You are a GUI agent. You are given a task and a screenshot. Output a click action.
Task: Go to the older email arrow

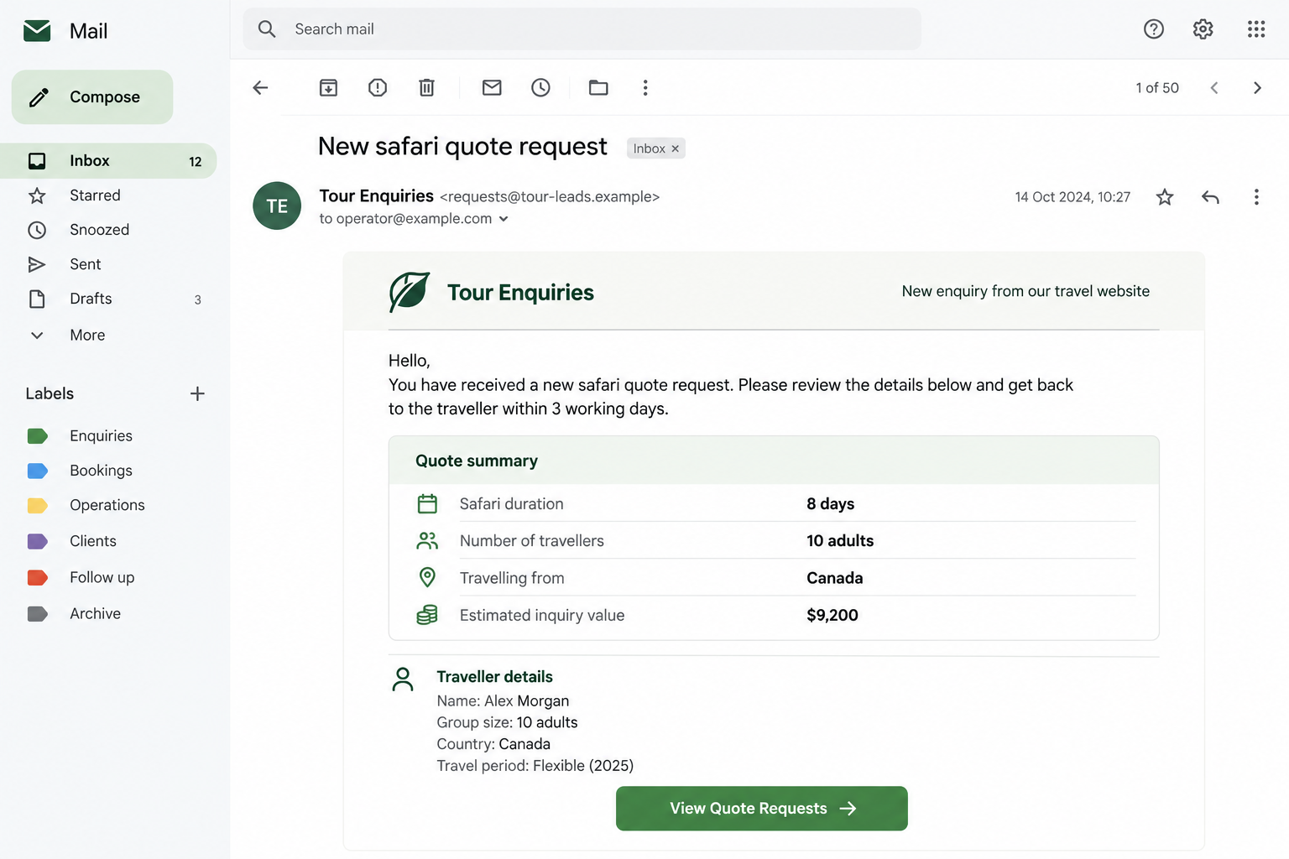[x=1257, y=87]
